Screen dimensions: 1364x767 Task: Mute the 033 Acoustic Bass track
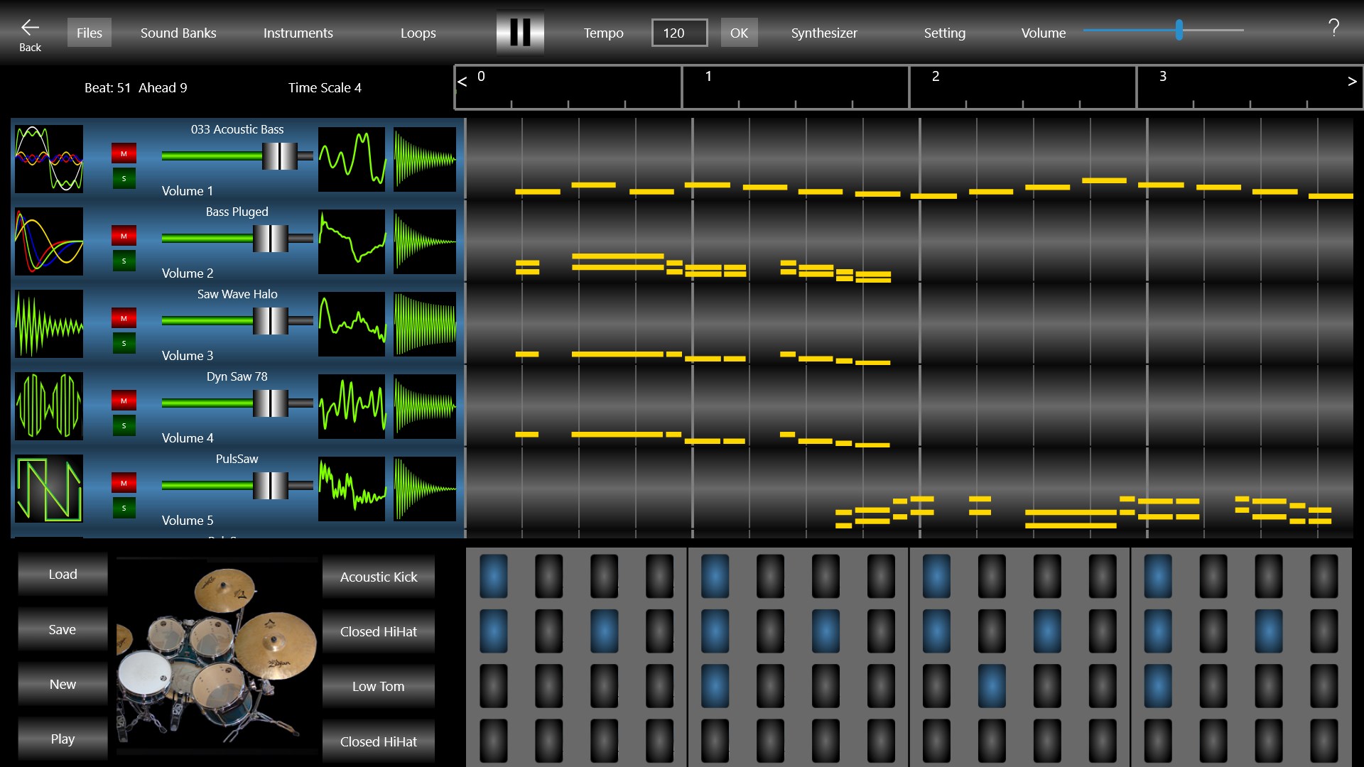(x=124, y=152)
